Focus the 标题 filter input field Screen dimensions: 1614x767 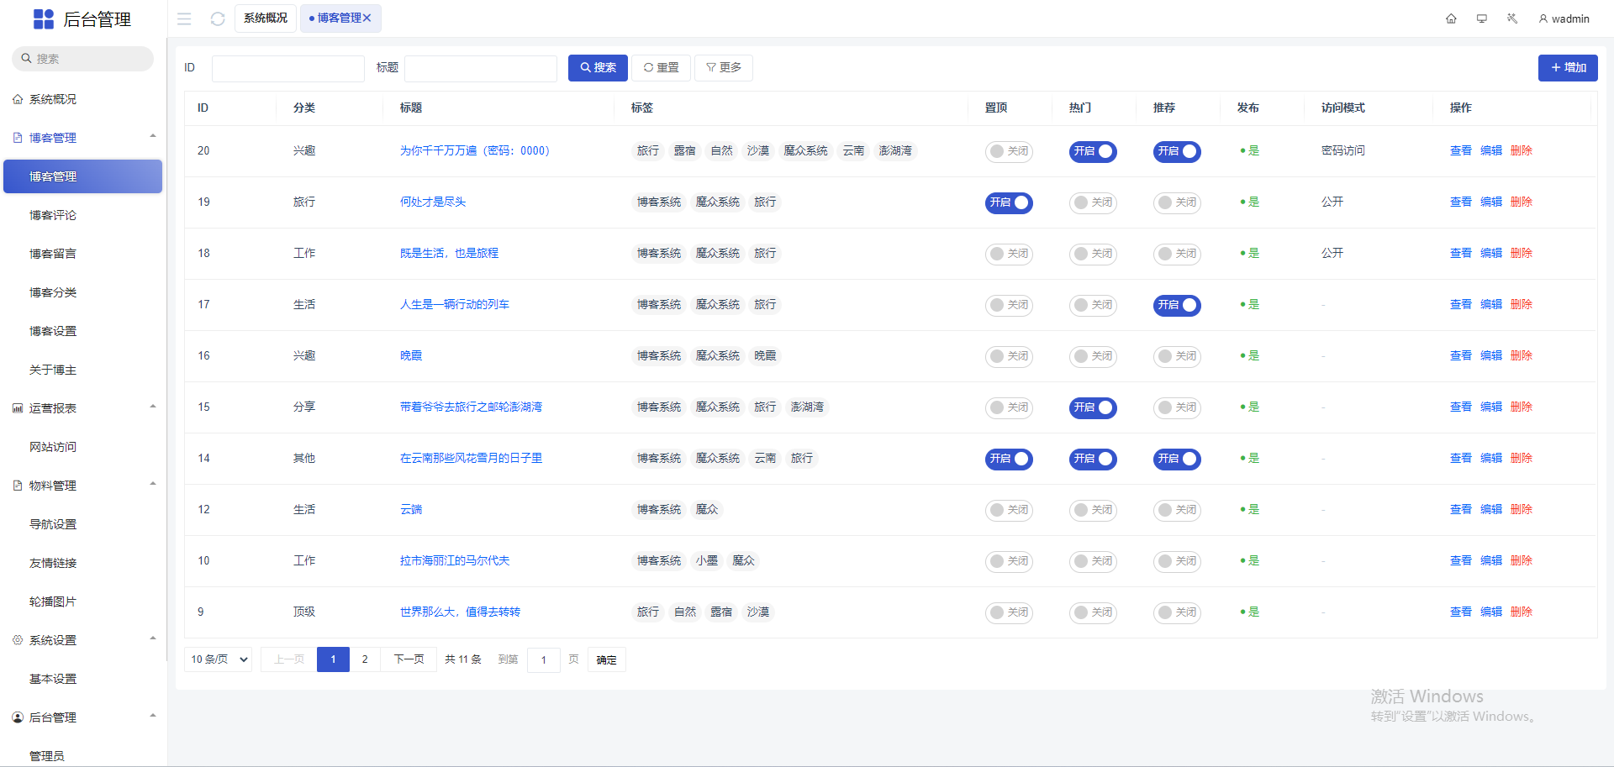click(x=481, y=68)
